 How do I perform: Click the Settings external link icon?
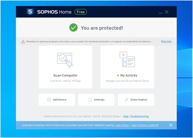click(x=90, y=100)
